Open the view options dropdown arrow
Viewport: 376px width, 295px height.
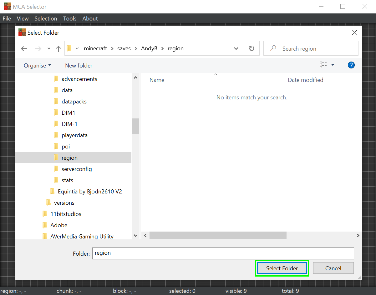[x=333, y=65]
